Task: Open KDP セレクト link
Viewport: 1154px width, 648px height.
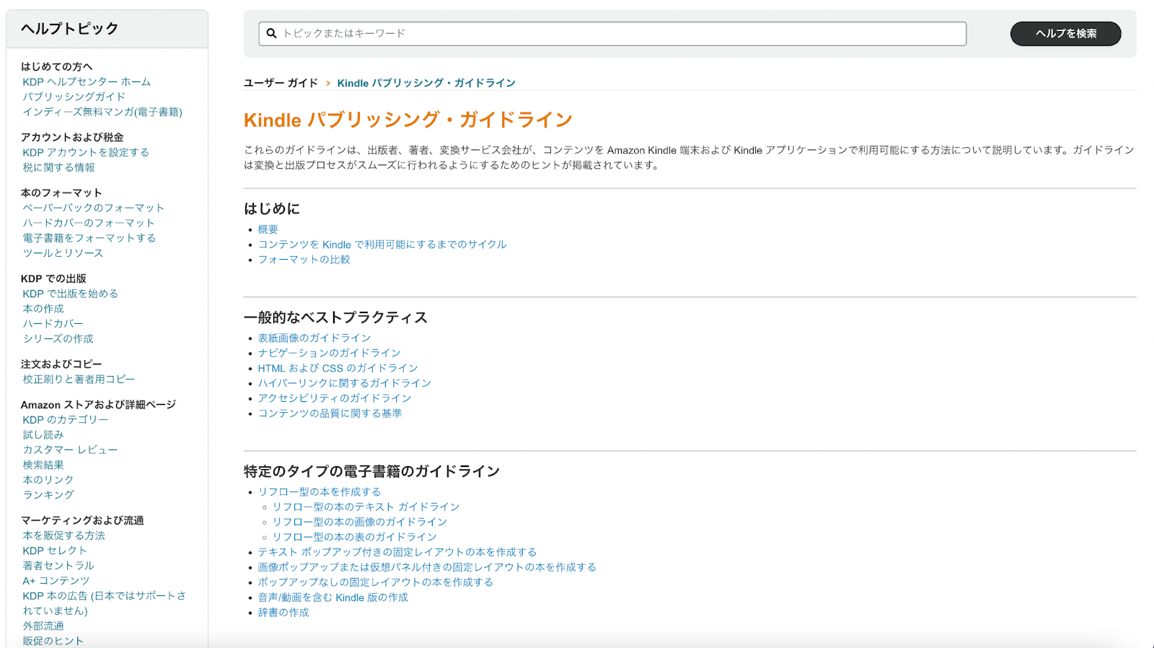Action: 55,551
